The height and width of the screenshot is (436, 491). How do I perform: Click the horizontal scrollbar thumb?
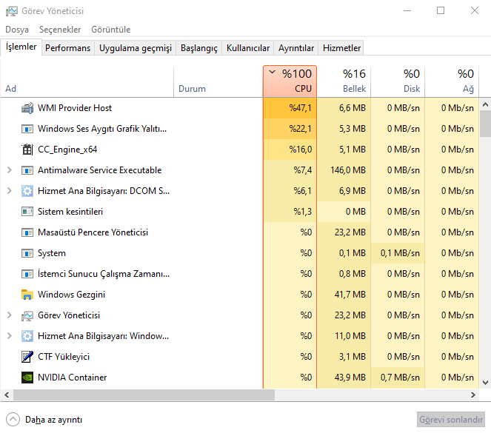(144, 395)
